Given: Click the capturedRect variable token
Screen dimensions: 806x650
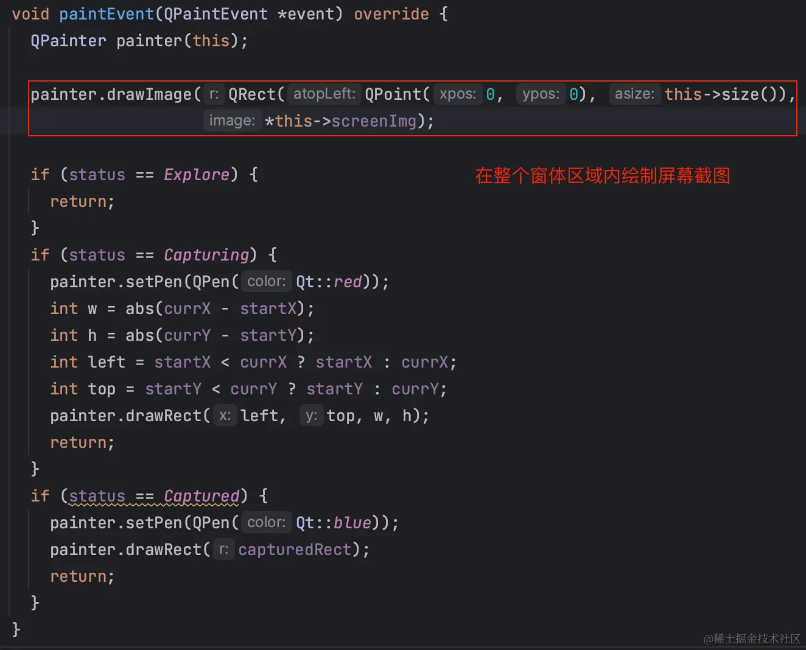Looking at the screenshot, I should pos(295,549).
